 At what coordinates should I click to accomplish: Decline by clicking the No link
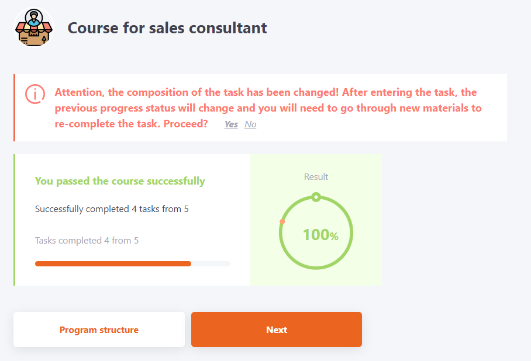pos(250,124)
